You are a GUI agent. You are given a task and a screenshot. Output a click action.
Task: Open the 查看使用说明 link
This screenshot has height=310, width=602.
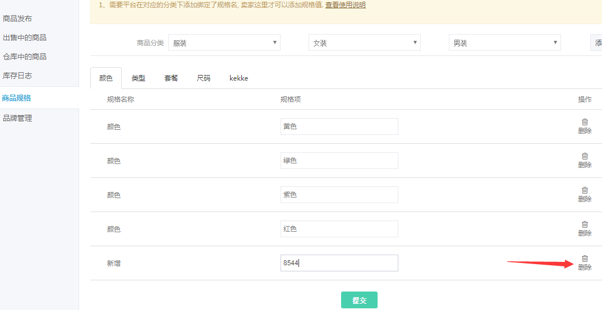pos(345,5)
